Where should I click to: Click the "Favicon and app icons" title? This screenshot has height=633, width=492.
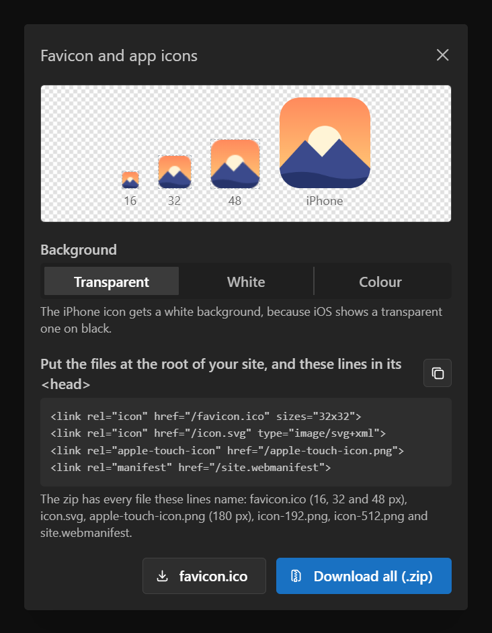[x=119, y=56]
